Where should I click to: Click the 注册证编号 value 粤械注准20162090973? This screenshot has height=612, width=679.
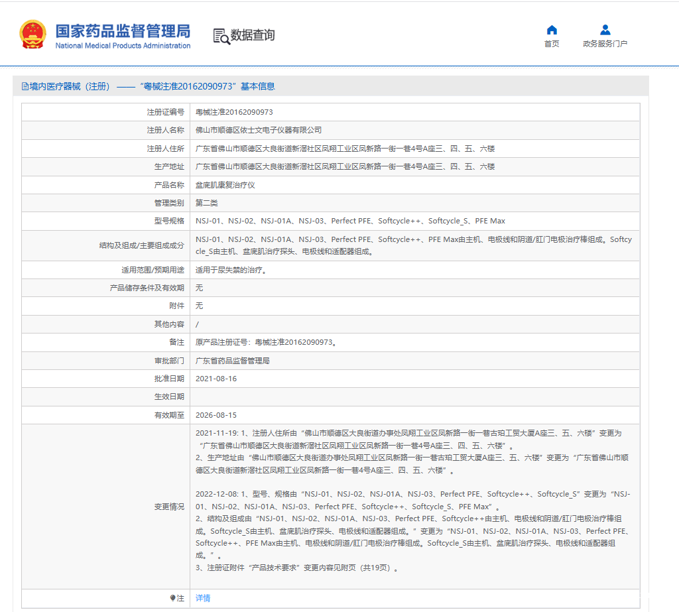pos(234,112)
